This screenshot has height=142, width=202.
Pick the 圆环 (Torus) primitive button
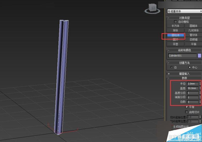(175, 40)
